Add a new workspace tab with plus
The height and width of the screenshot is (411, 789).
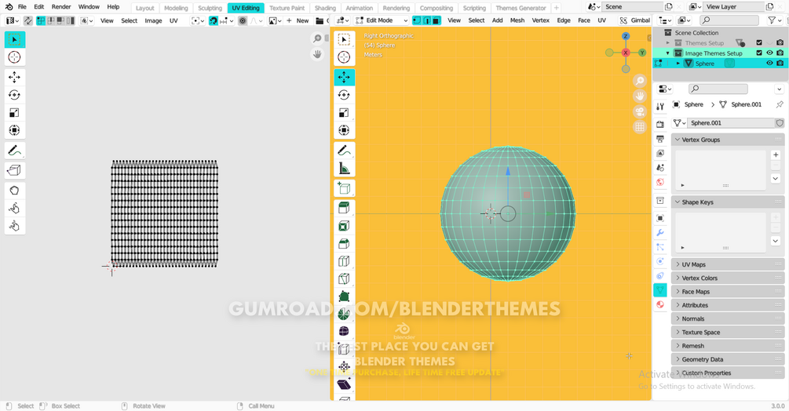pyautogui.click(x=556, y=8)
